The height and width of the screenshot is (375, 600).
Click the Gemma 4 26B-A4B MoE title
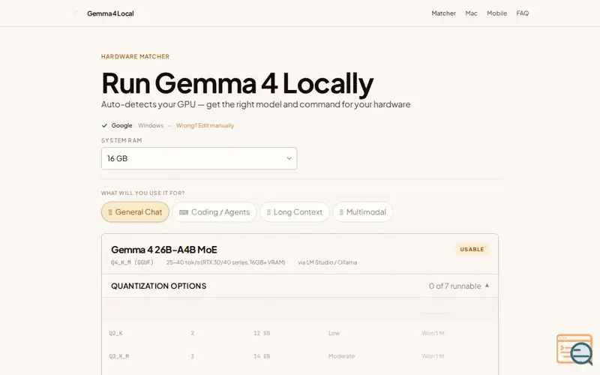(x=164, y=250)
